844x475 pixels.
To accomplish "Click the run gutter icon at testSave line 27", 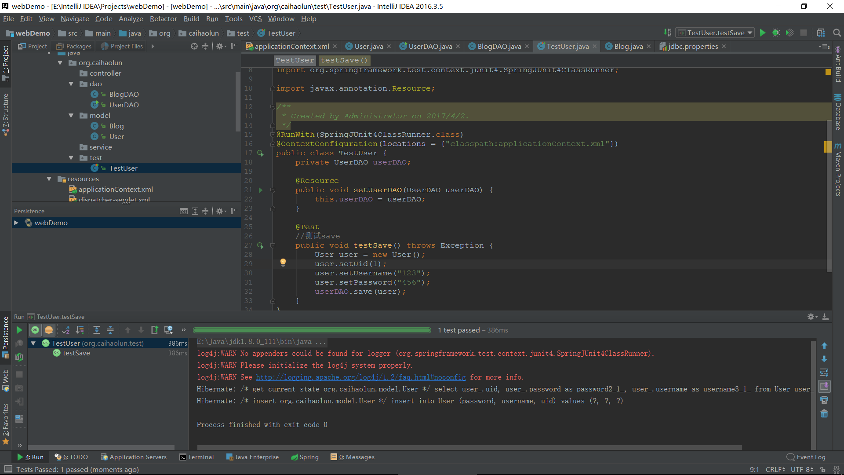I will click(260, 245).
